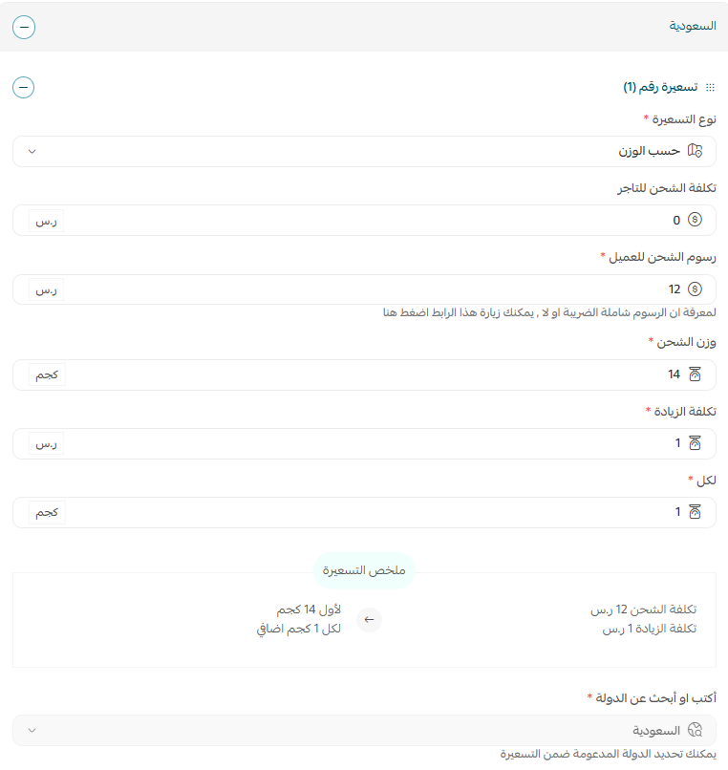Collapse the تسعيرة رقم (1) section
The height and width of the screenshot is (770, 728).
click(23, 87)
